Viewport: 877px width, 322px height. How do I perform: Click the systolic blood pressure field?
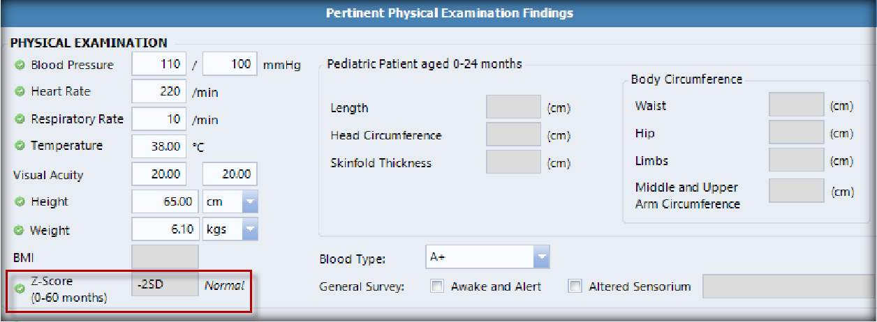coord(159,65)
